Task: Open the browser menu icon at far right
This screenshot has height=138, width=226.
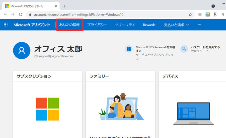Action: tap(223, 15)
